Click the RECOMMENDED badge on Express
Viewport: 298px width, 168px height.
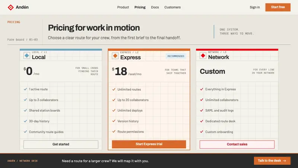pyautogui.click(x=176, y=56)
